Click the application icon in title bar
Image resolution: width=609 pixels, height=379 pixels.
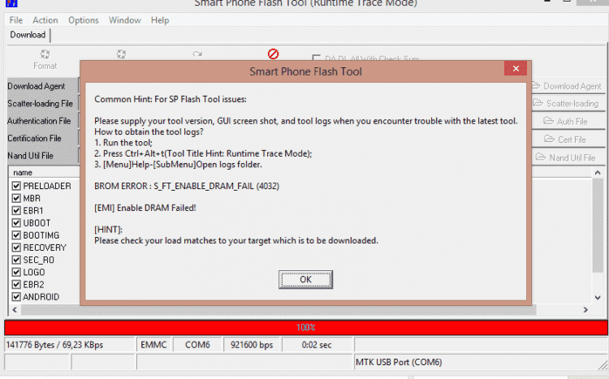pos(11,3)
